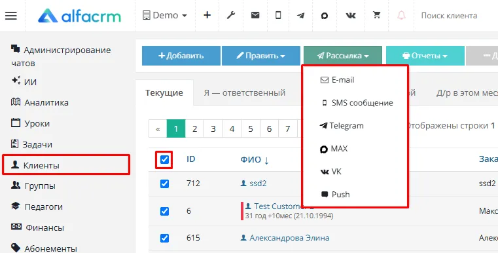Viewport: 498px width, 253px height.
Task: Go to Аналитика in sidebar
Action: (40, 102)
